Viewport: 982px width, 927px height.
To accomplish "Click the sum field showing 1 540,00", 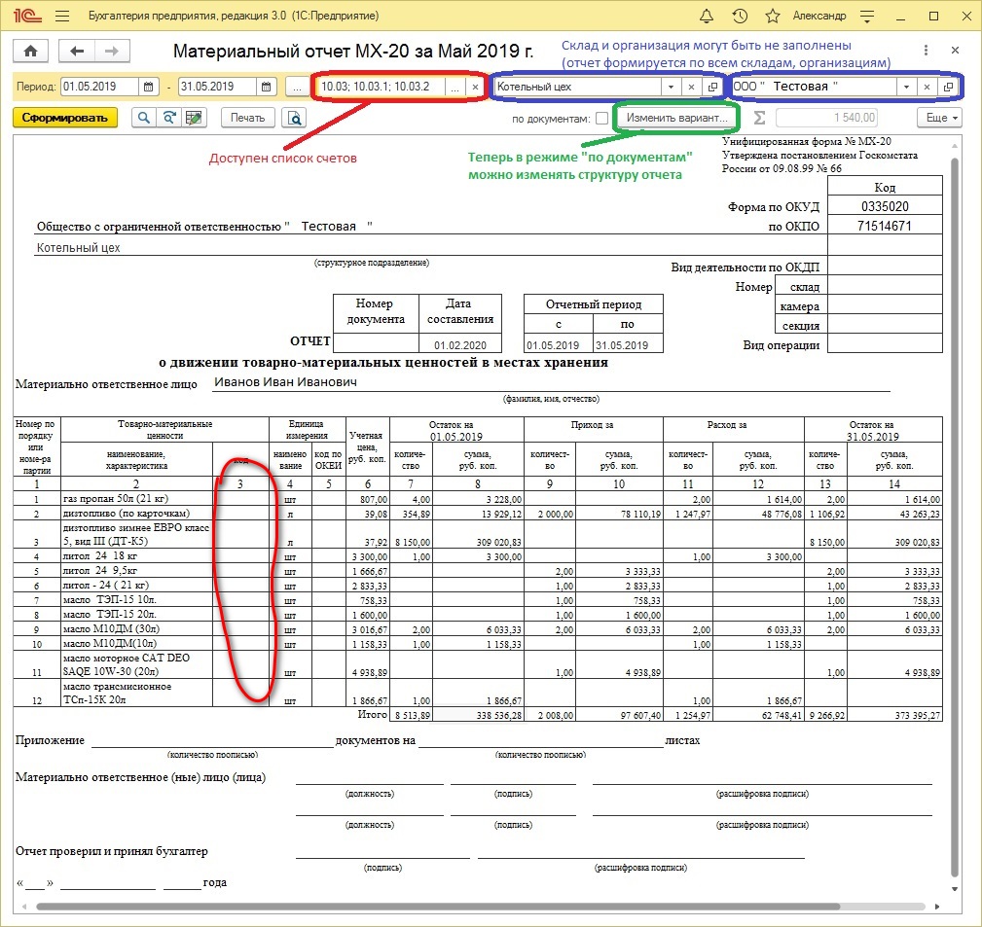I will pos(826,118).
